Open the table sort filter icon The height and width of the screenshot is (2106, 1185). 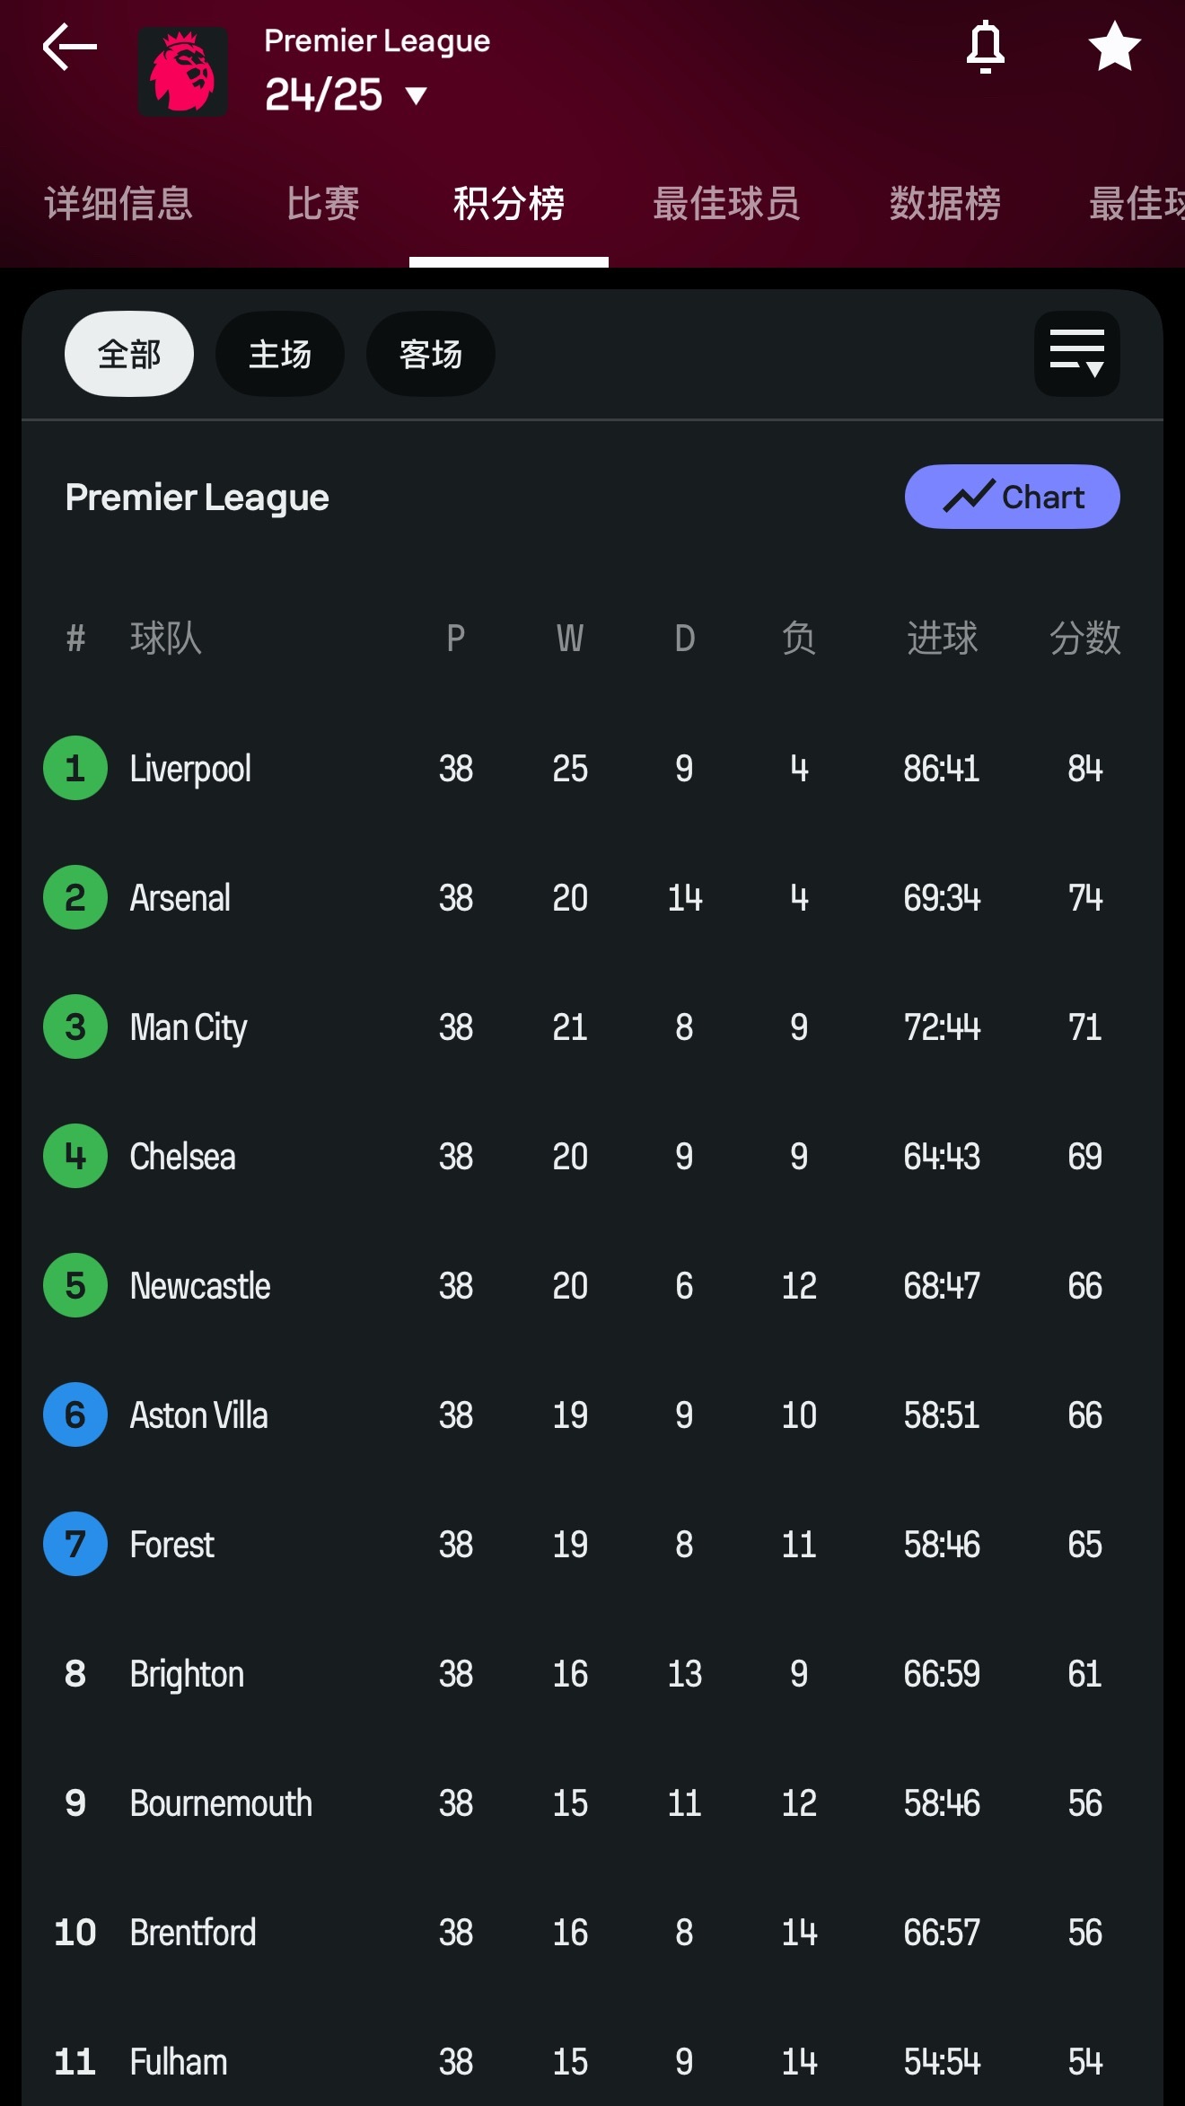click(x=1076, y=354)
